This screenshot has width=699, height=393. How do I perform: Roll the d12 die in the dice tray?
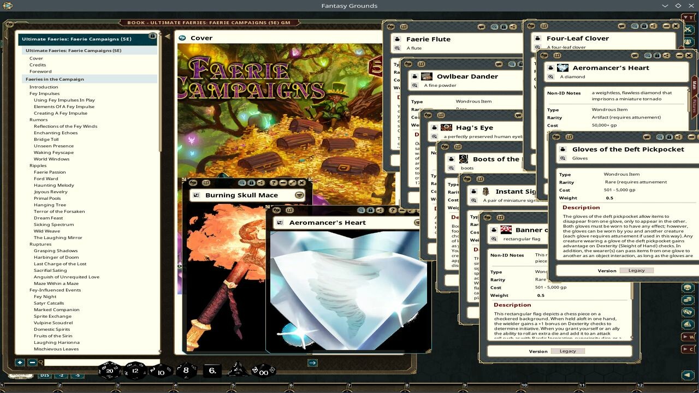click(x=134, y=370)
